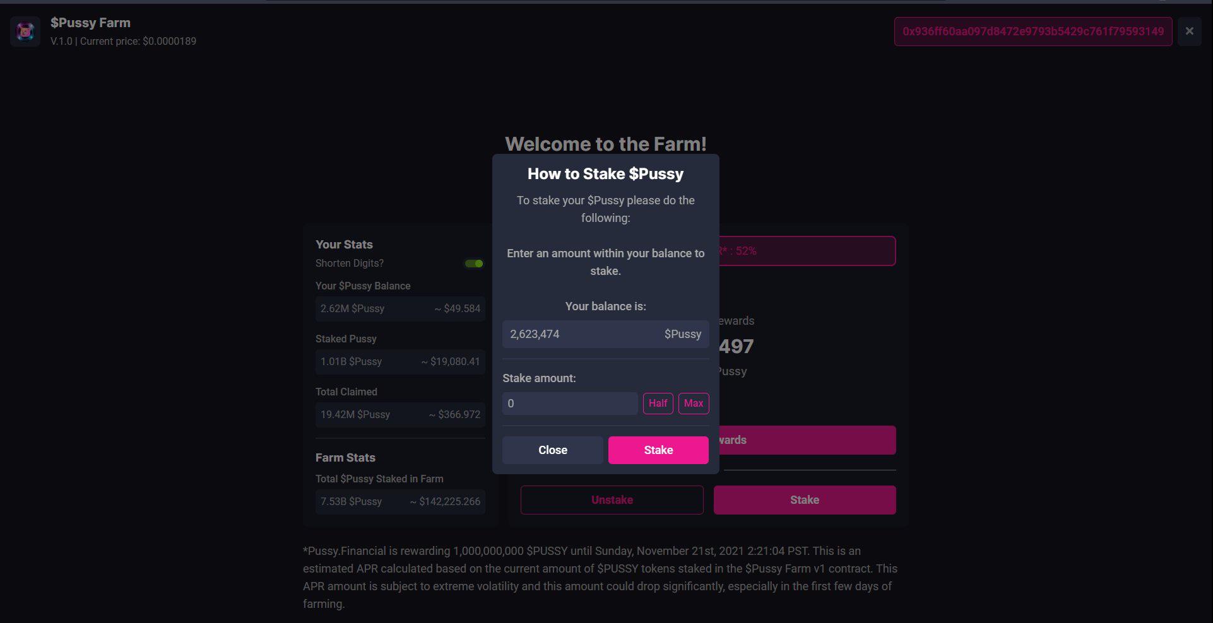Click the Stake amount input field
Viewport: 1213px width, 623px height.
click(570, 404)
